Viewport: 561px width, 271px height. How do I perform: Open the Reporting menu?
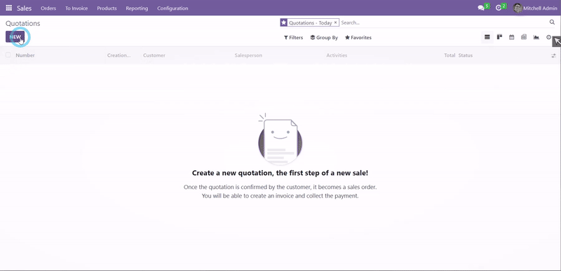click(137, 8)
